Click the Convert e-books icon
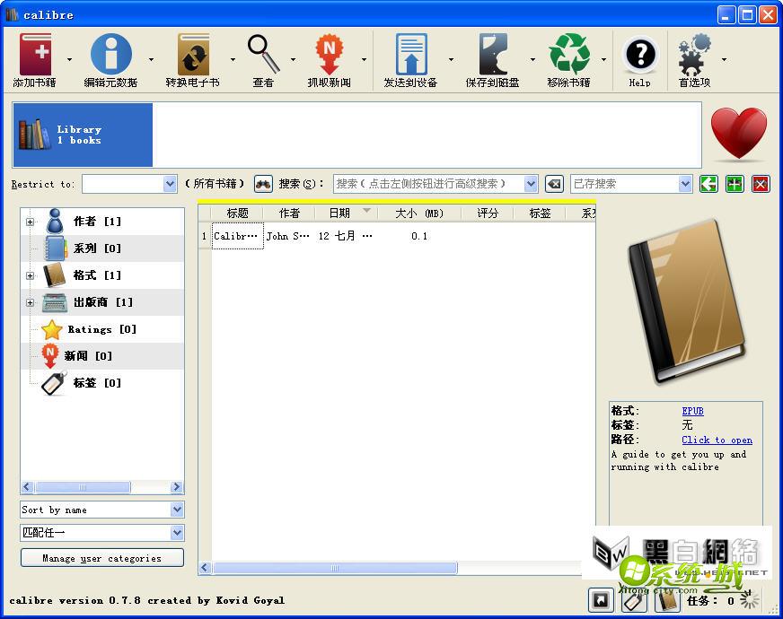This screenshot has height=619, width=783. pyautogui.click(x=192, y=56)
